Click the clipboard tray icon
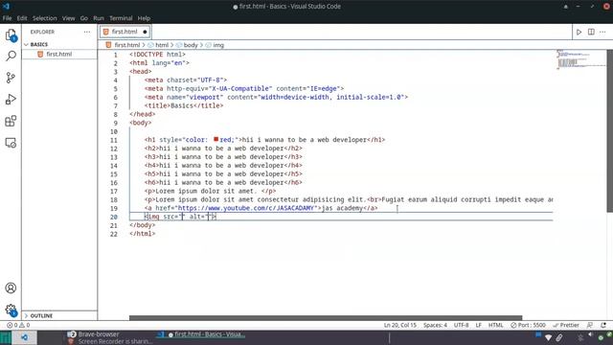 tap(559, 337)
